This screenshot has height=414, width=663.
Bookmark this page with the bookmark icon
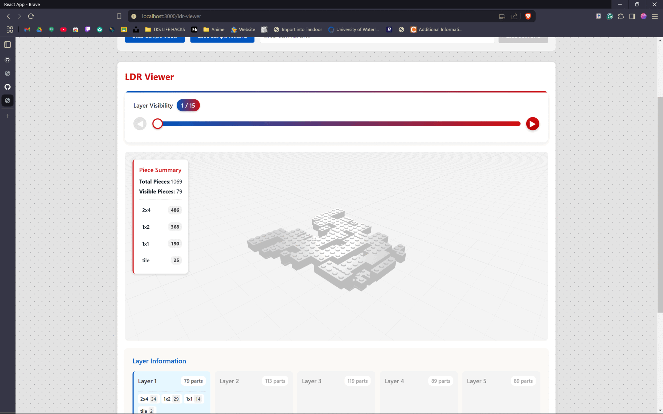click(119, 16)
